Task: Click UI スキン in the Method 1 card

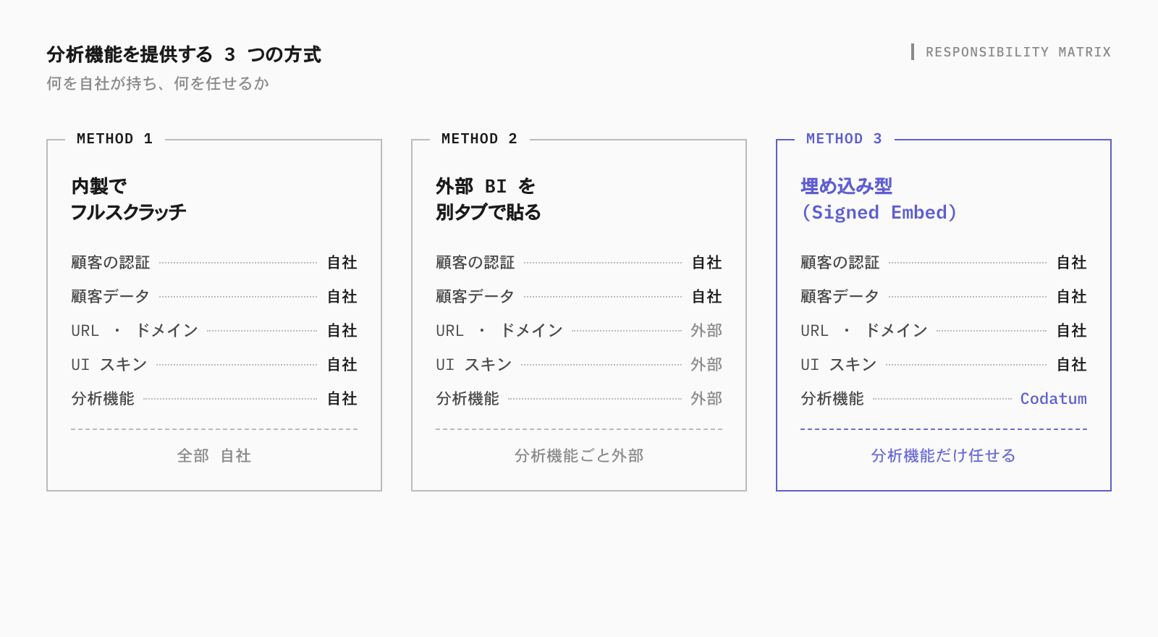Action: 109,364
